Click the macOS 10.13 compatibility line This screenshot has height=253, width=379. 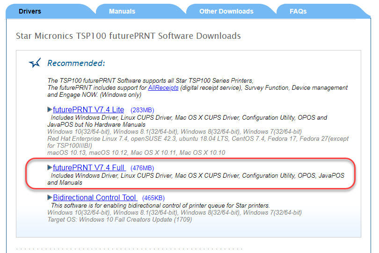[x=136, y=153]
